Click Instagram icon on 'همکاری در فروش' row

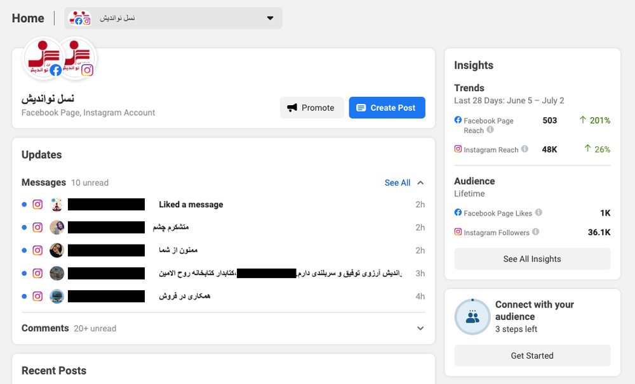[x=37, y=297]
